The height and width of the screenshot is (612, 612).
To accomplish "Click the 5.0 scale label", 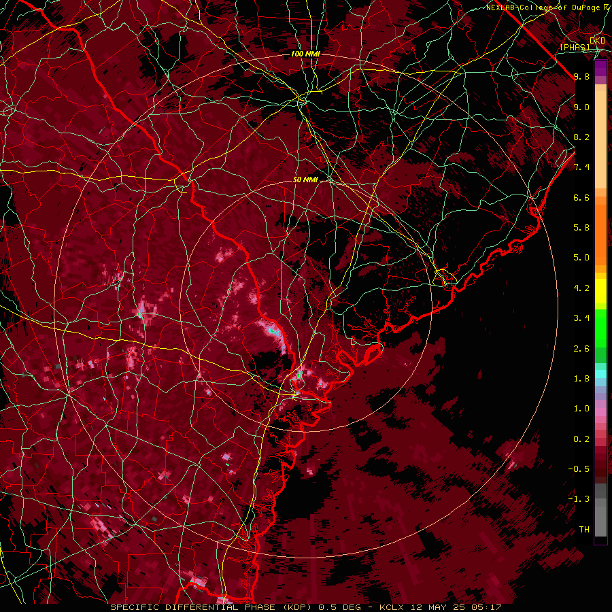I will click(581, 258).
